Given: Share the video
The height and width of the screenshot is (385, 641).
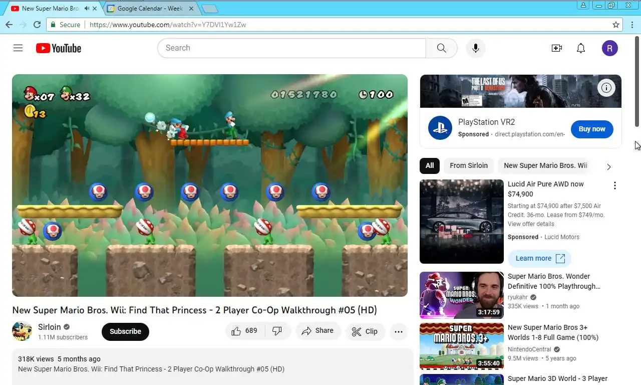Looking at the screenshot, I should pos(318,331).
